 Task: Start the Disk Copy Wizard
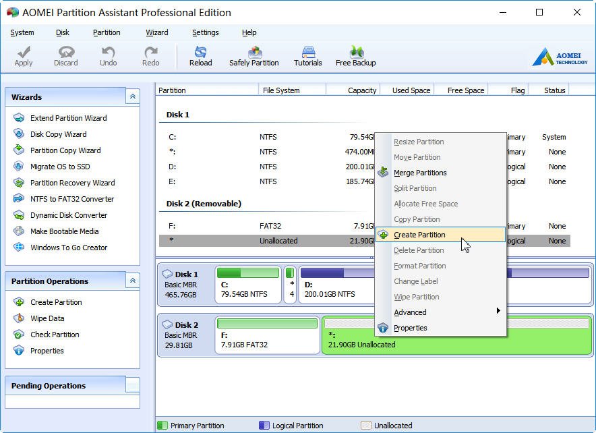[58, 134]
